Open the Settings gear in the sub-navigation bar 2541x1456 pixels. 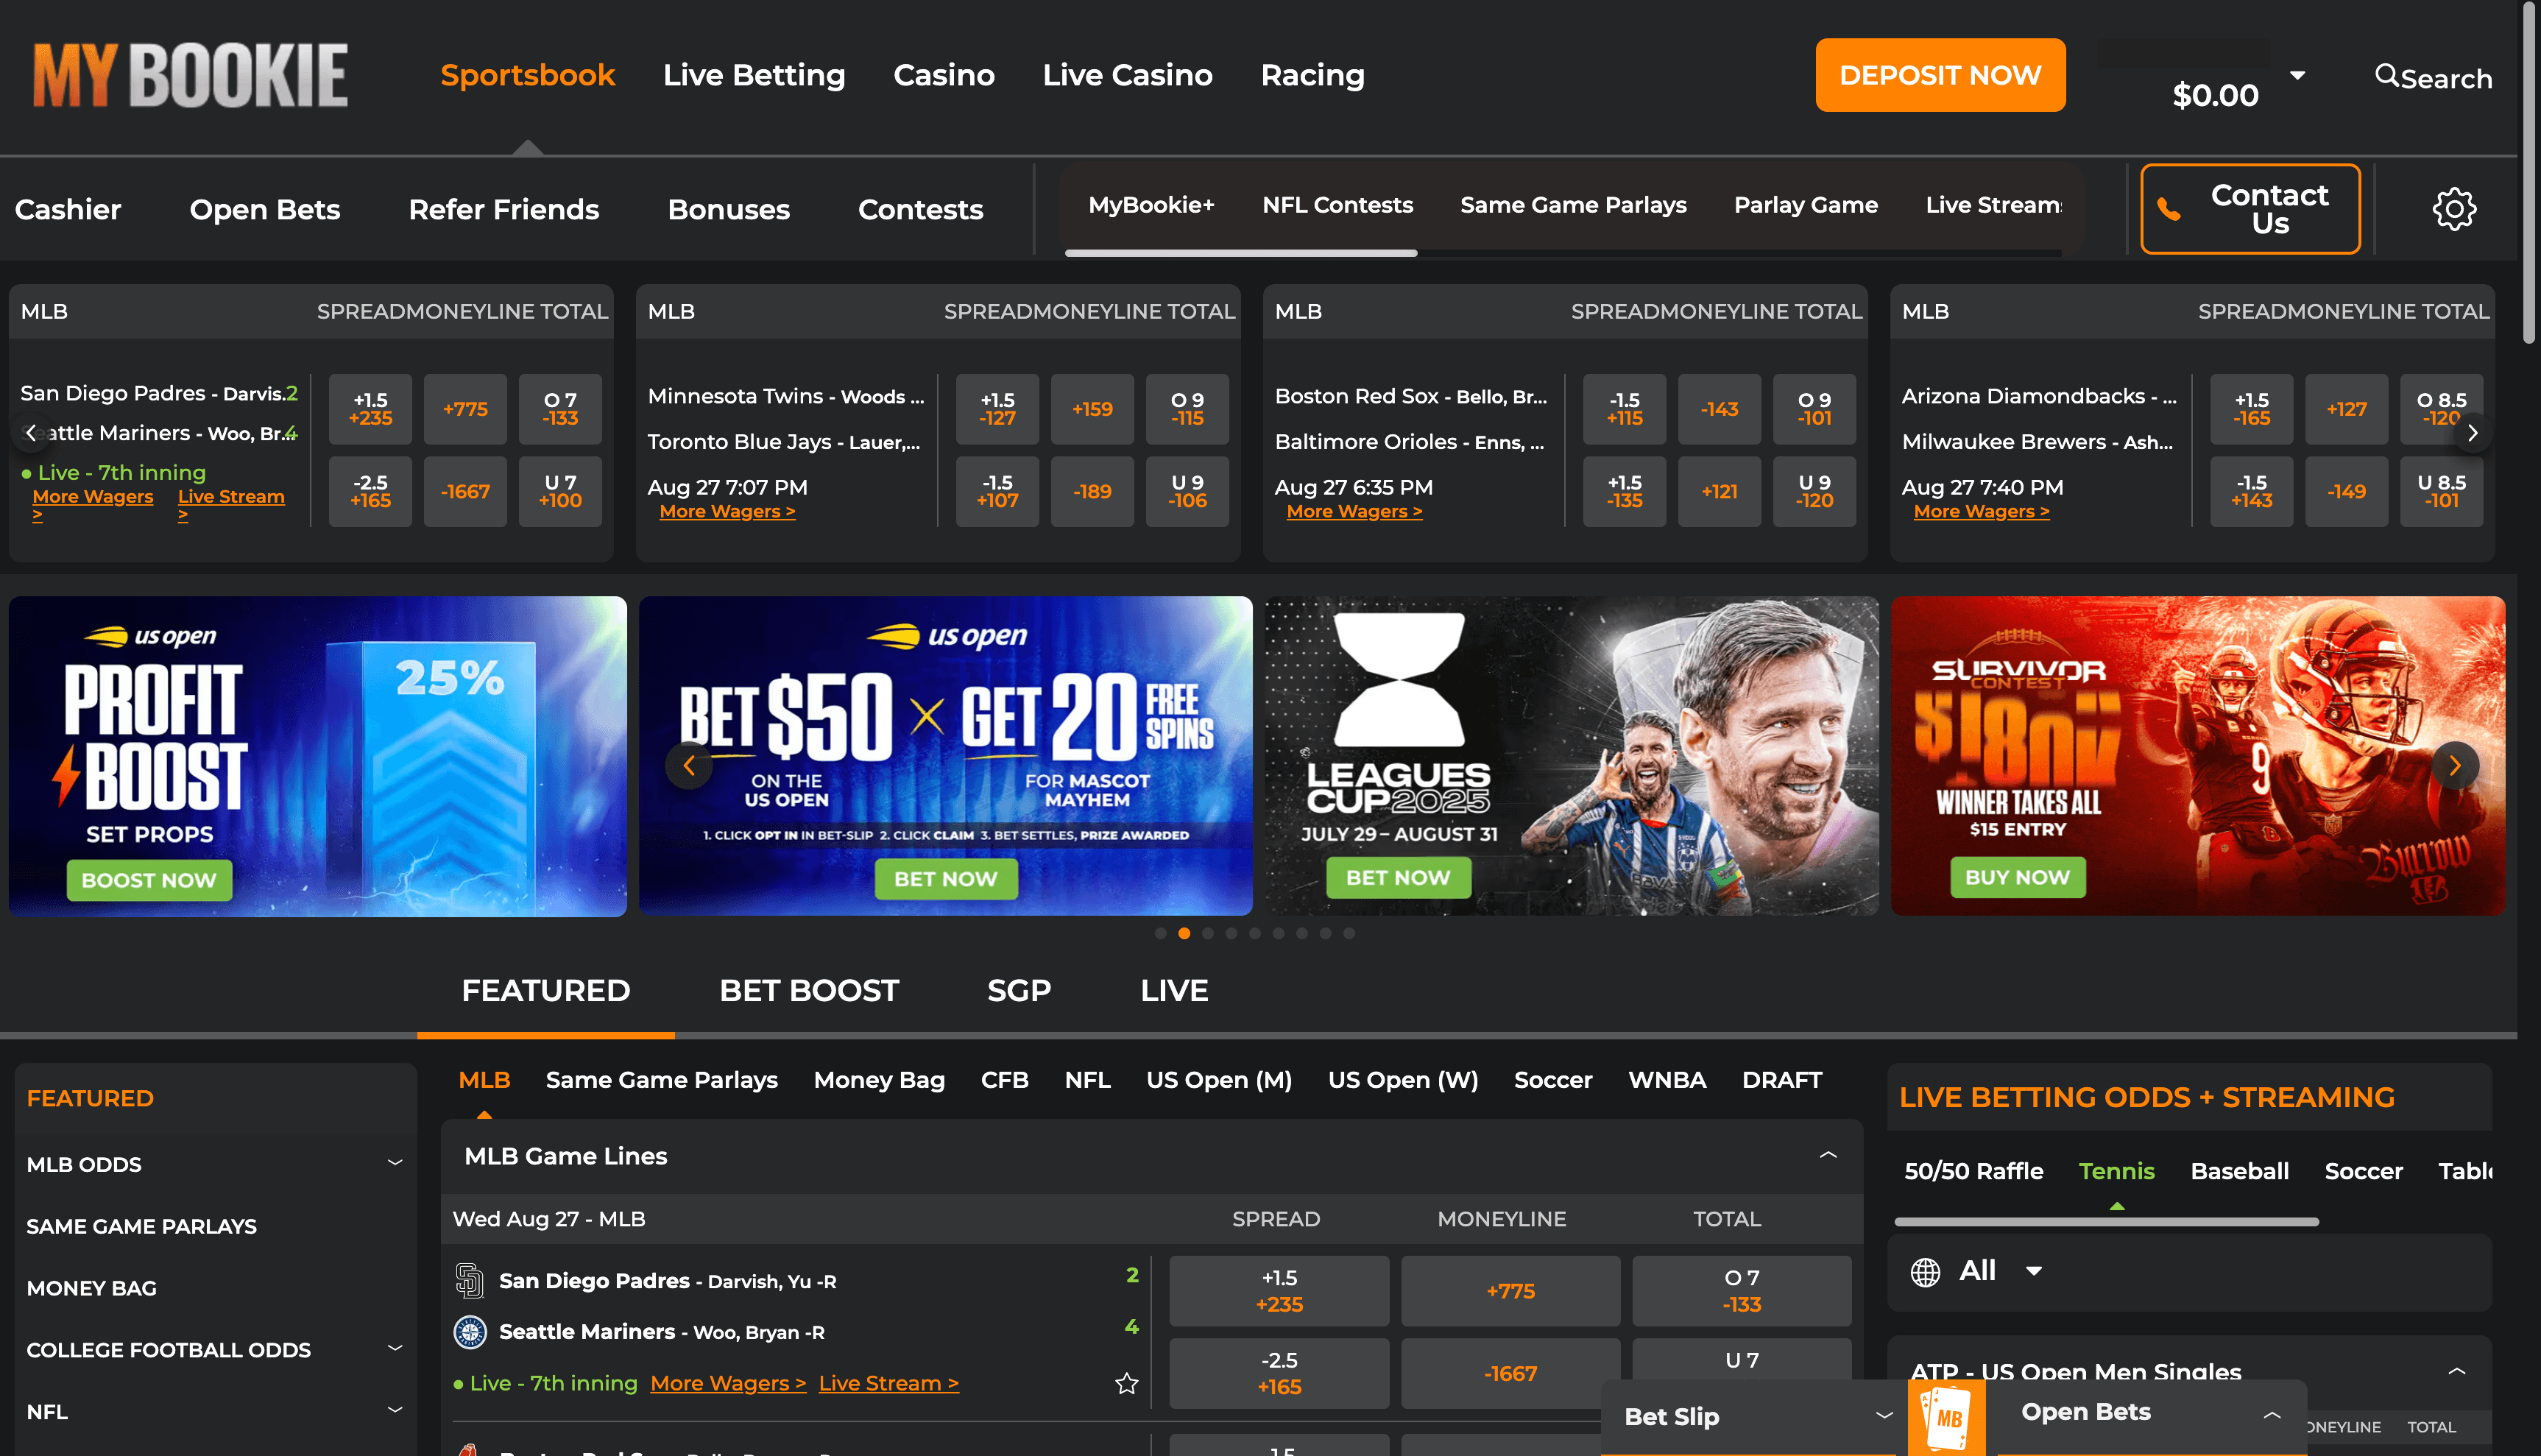(x=2455, y=208)
